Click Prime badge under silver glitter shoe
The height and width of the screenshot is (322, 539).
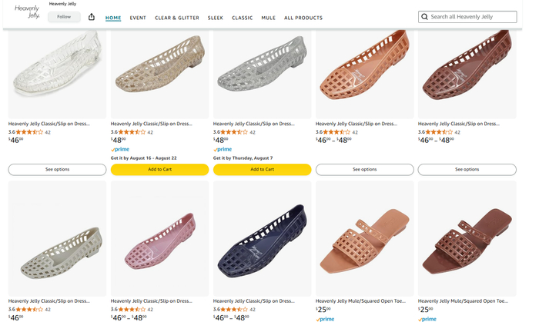pos(223,149)
